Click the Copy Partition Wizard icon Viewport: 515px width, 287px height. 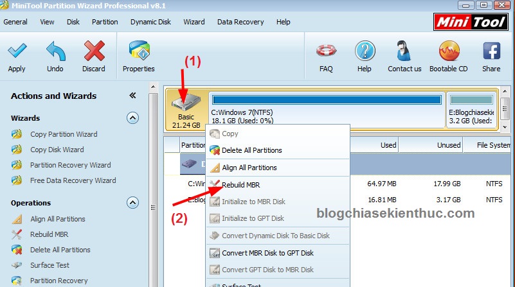[17, 134]
